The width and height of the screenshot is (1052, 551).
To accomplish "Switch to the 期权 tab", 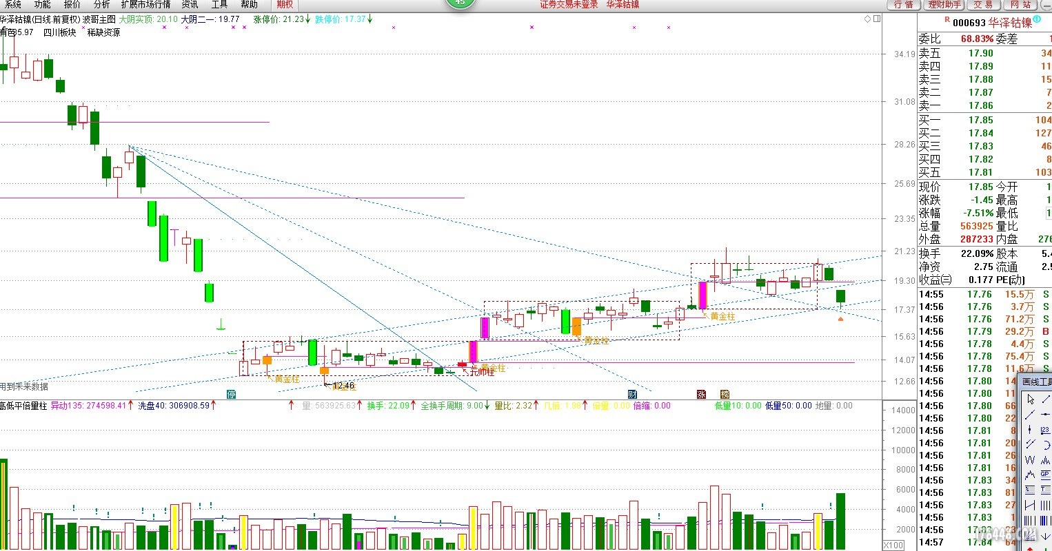I will coord(285,5).
